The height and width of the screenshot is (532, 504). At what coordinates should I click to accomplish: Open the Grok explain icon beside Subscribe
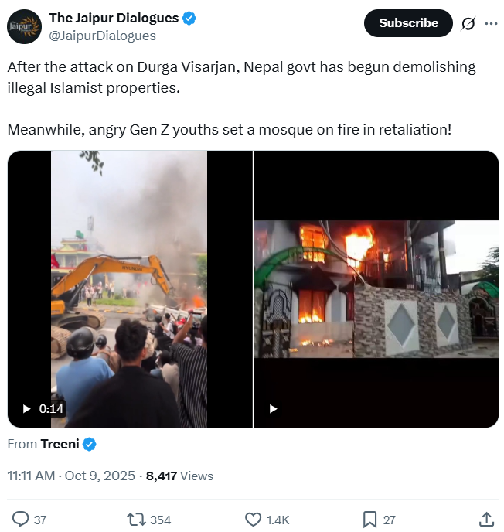(x=468, y=24)
